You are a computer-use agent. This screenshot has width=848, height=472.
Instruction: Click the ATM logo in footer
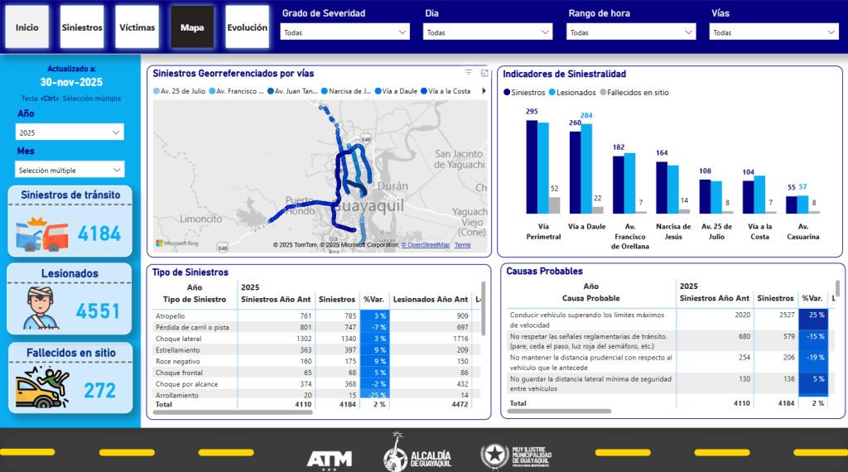[x=330, y=458]
